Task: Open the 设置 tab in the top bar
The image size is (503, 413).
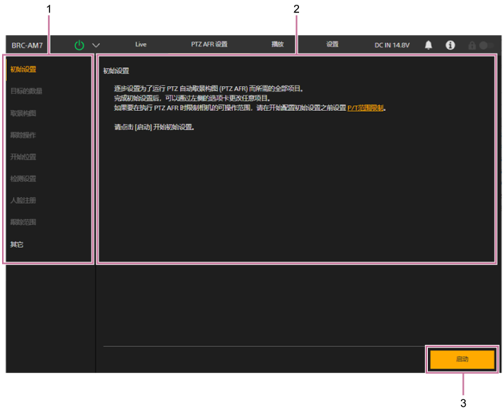Action: pos(332,45)
